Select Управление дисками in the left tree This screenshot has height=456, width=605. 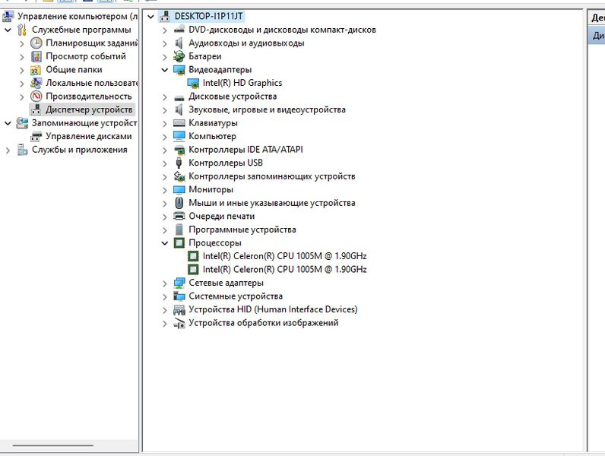point(89,136)
